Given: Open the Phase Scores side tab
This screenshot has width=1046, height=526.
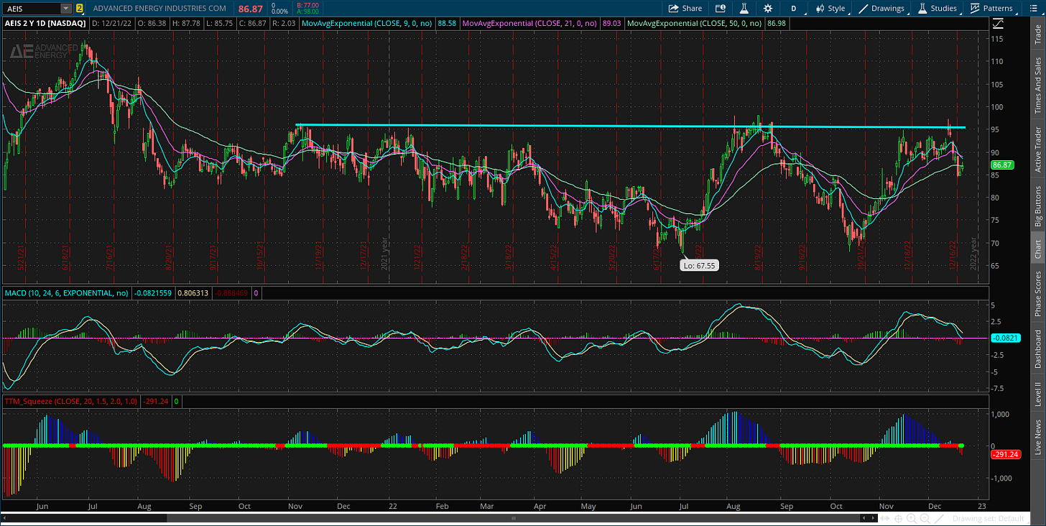Looking at the screenshot, I should pos(1037,292).
